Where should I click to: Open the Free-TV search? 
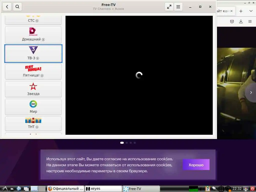click(17, 7)
